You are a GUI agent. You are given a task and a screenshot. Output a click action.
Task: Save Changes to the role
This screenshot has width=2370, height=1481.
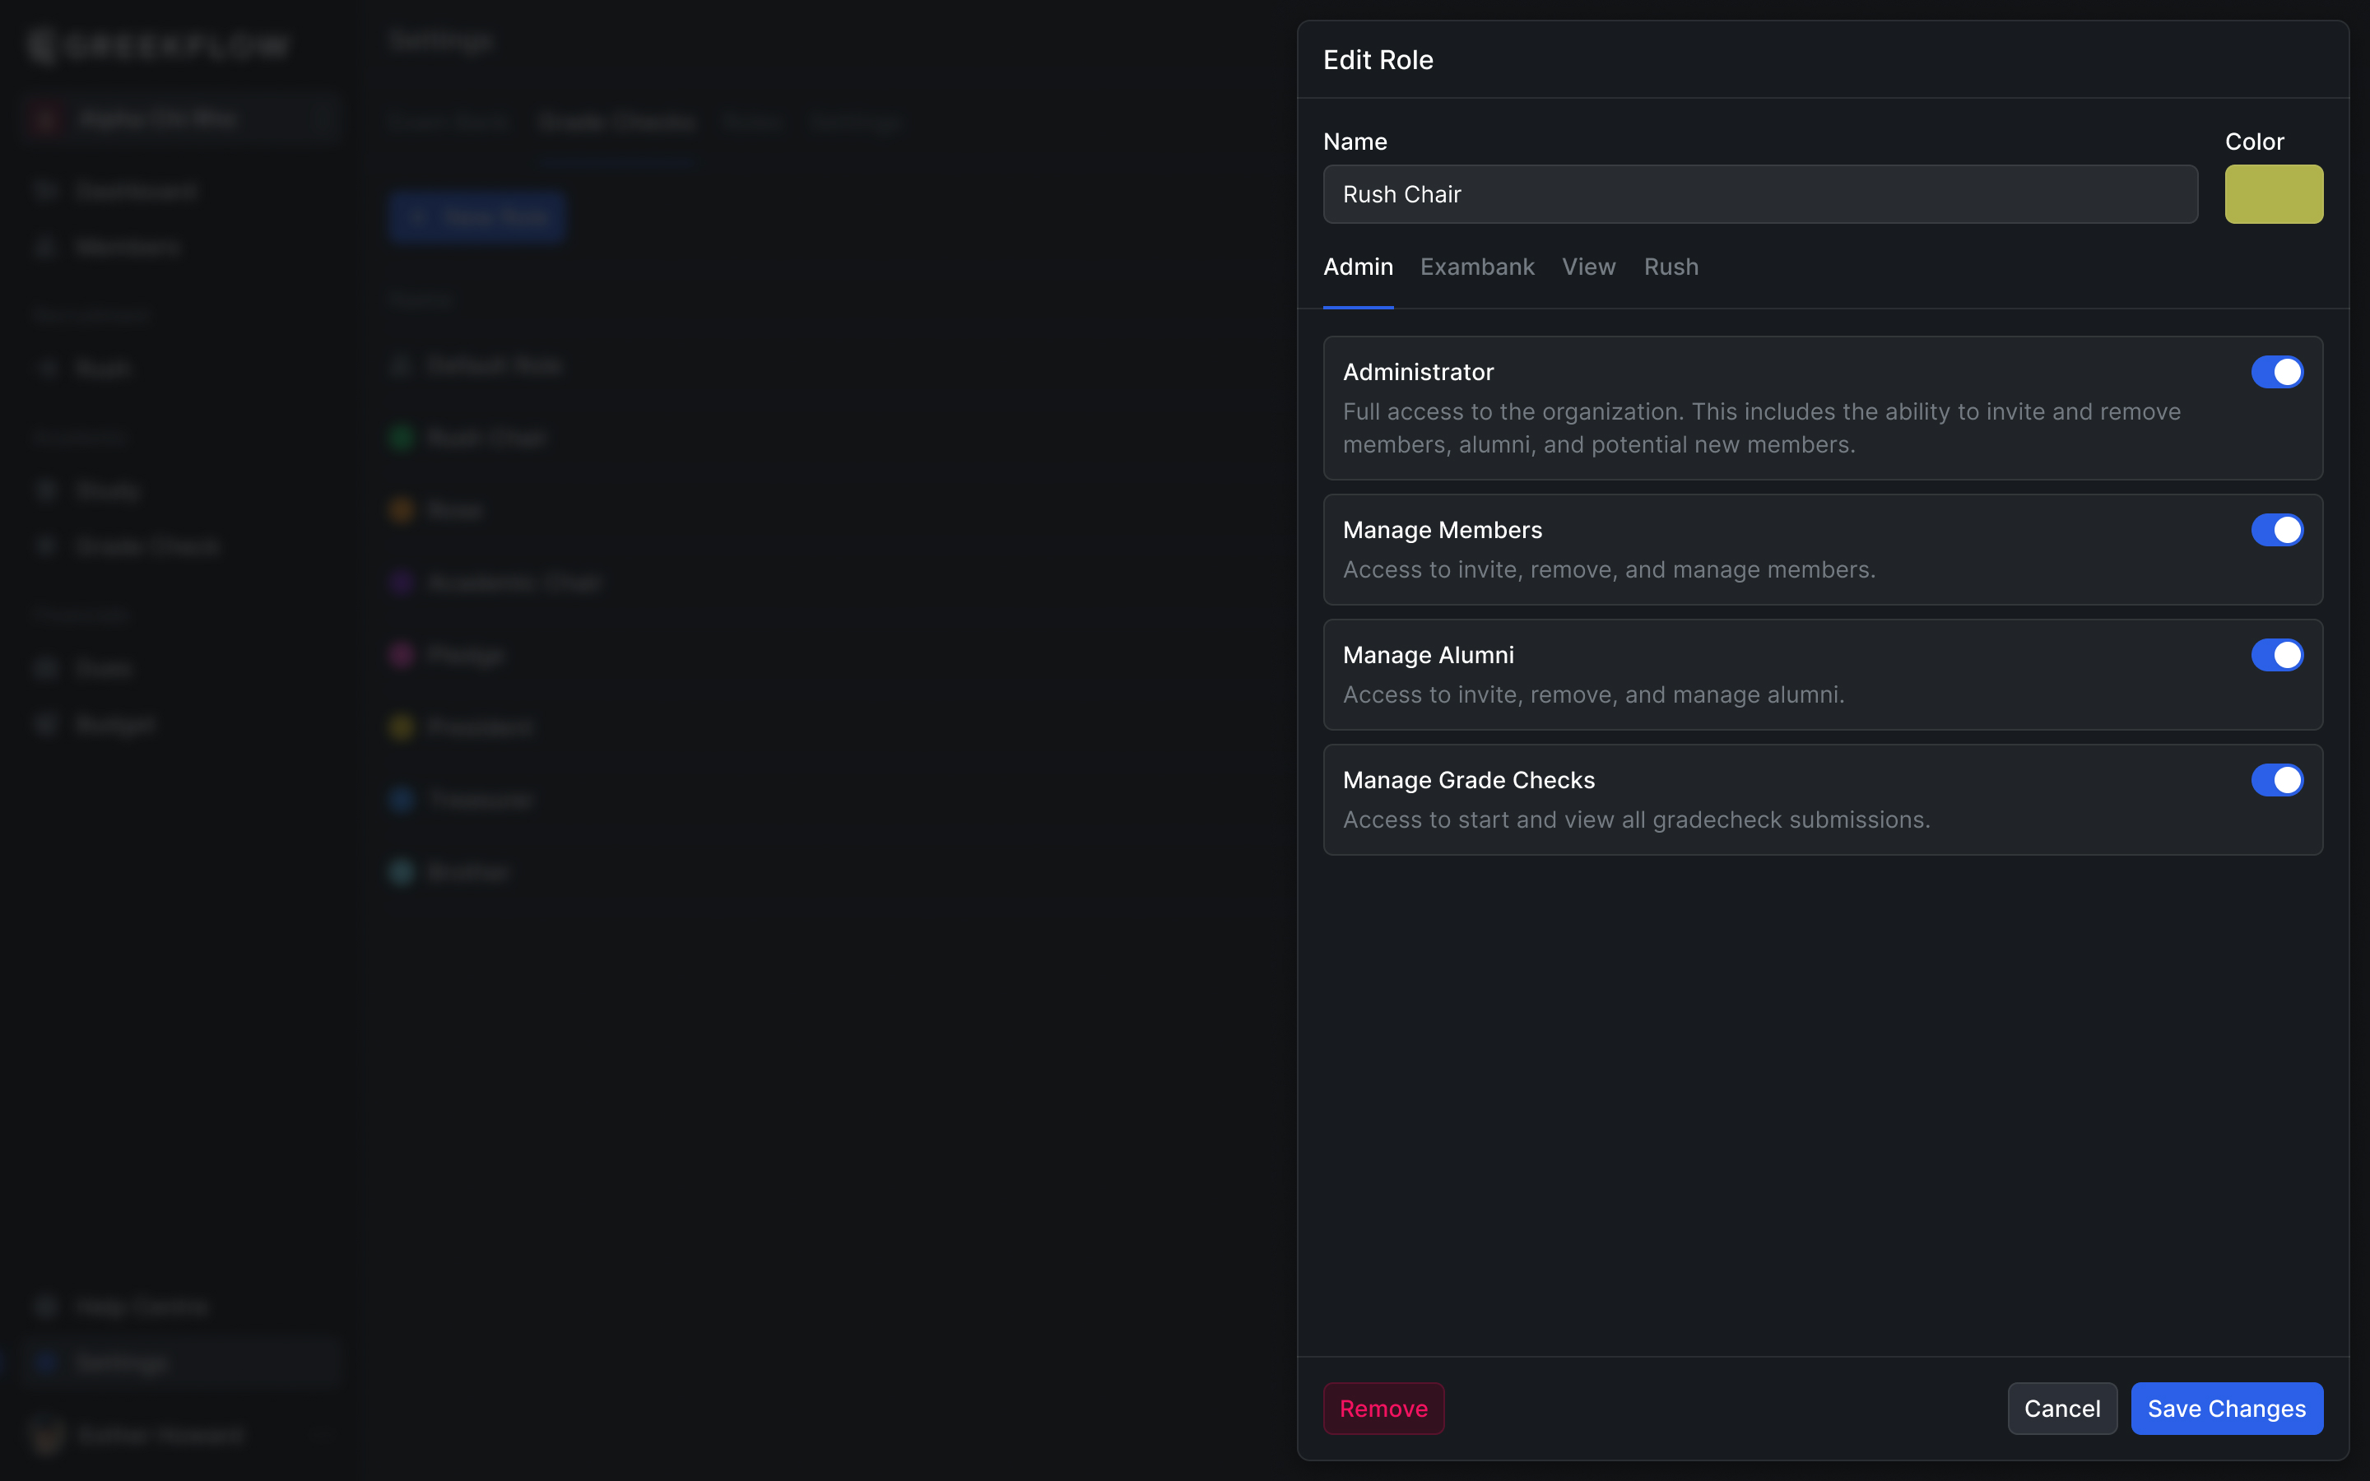click(x=2227, y=1409)
